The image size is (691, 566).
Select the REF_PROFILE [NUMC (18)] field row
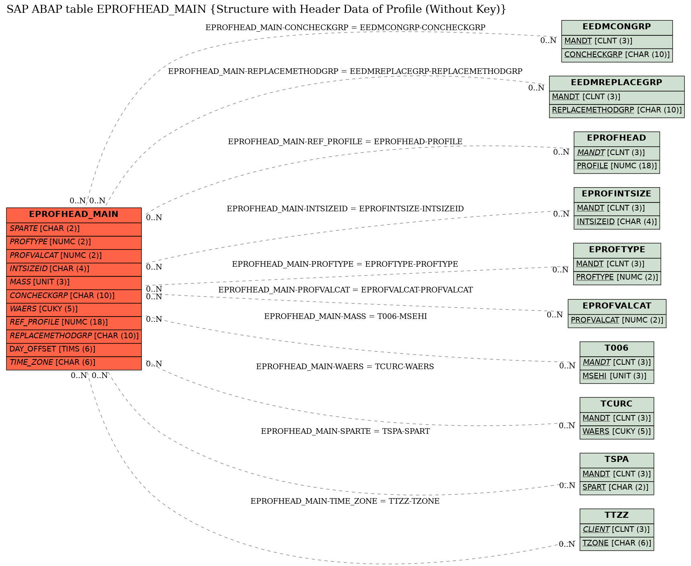pyautogui.click(x=74, y=323)
